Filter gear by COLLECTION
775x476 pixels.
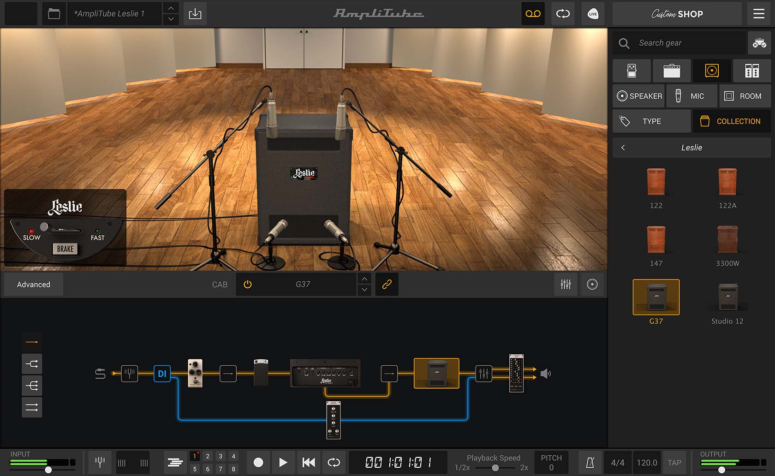[x=732, y=121]
